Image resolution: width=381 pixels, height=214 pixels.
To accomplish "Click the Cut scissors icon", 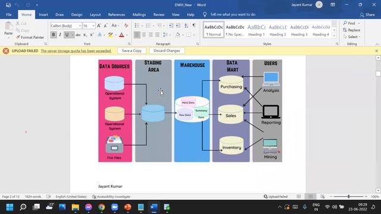I will point(18,23).
